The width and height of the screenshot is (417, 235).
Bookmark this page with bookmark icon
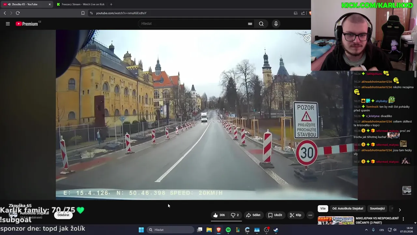tap(83, 13)
